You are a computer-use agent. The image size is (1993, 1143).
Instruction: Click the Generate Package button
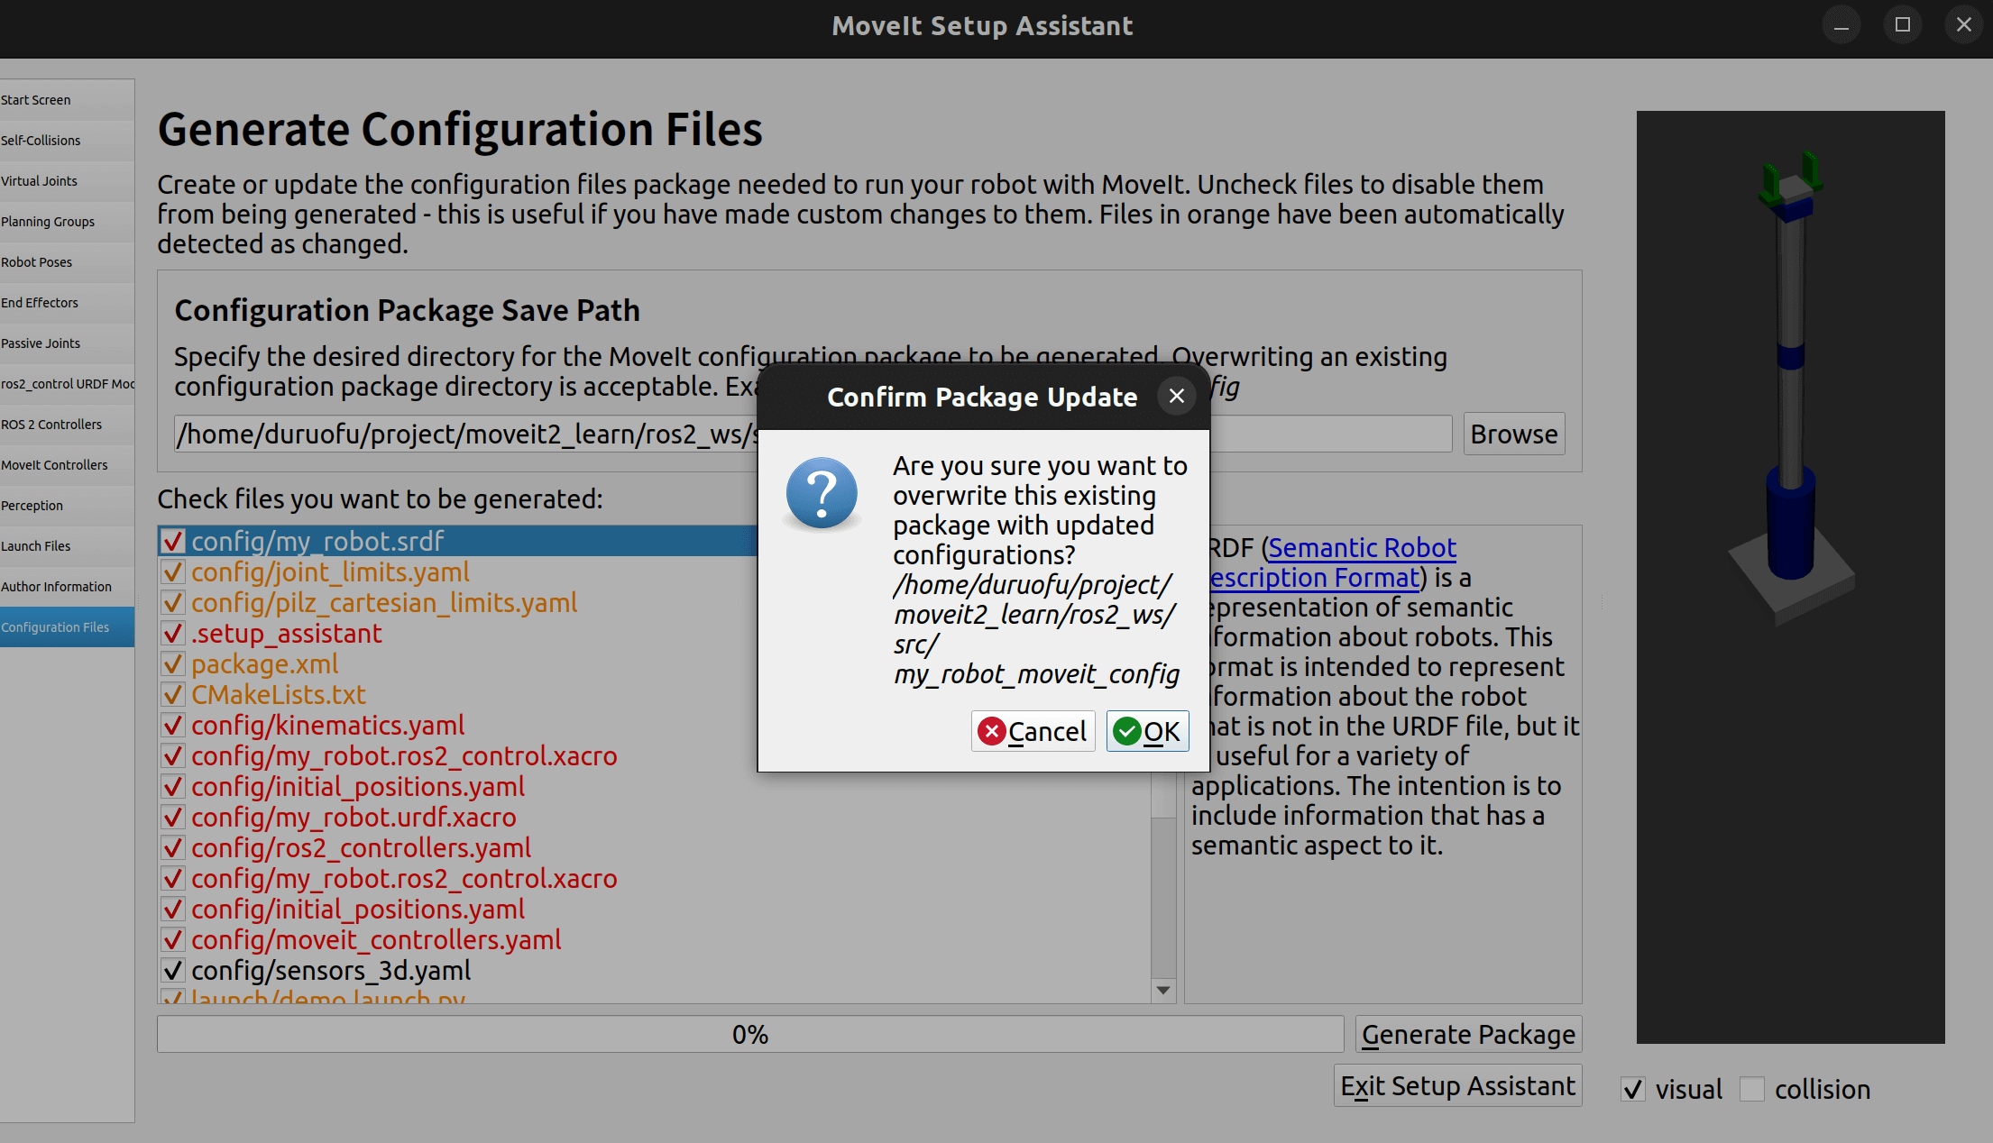[1468, 1035]
